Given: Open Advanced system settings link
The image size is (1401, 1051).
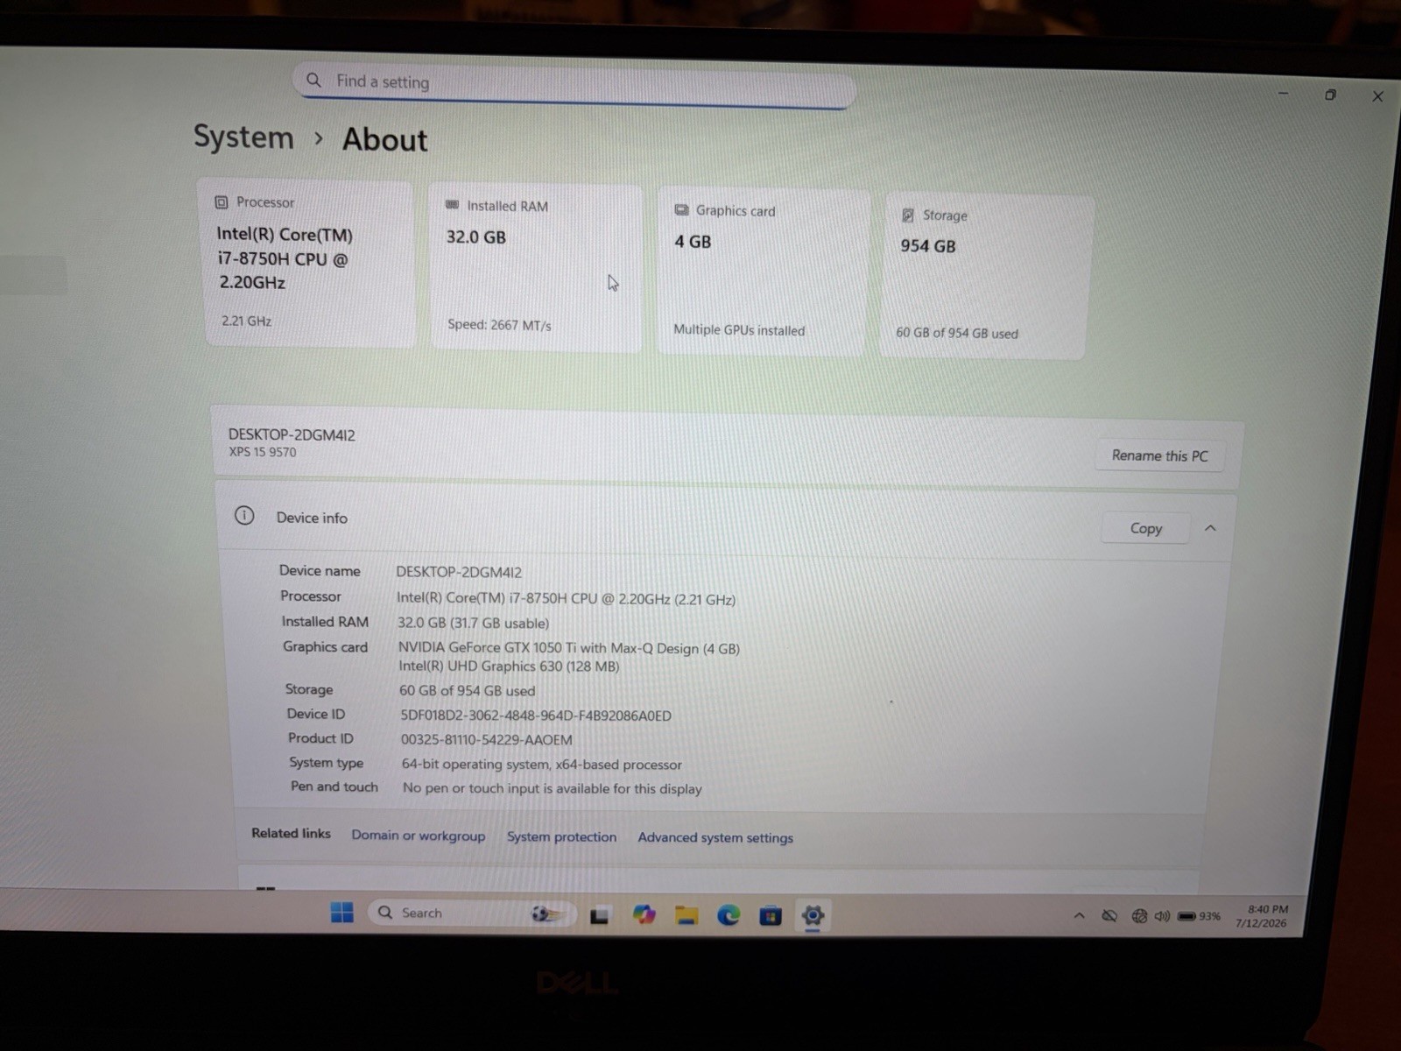Looking at the screenshot, I should click(715, 838).
